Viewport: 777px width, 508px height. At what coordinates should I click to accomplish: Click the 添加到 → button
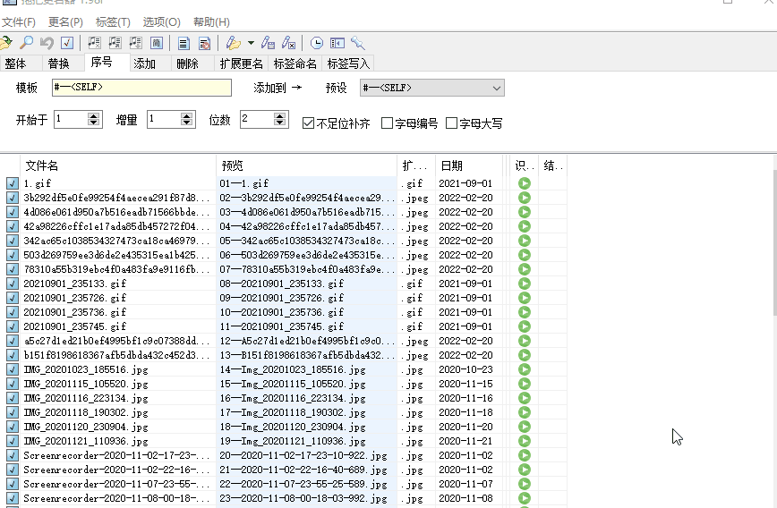coord(277,89)
